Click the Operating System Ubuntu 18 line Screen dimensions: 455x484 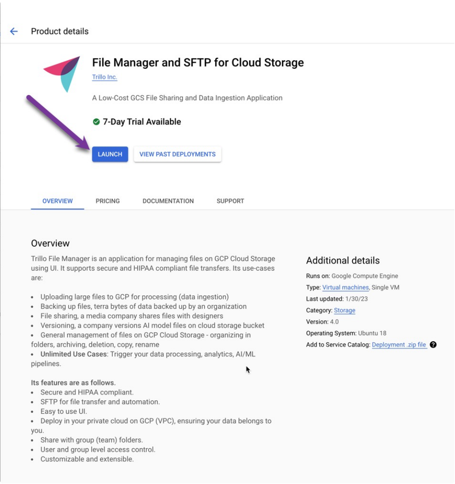[346, 333]
